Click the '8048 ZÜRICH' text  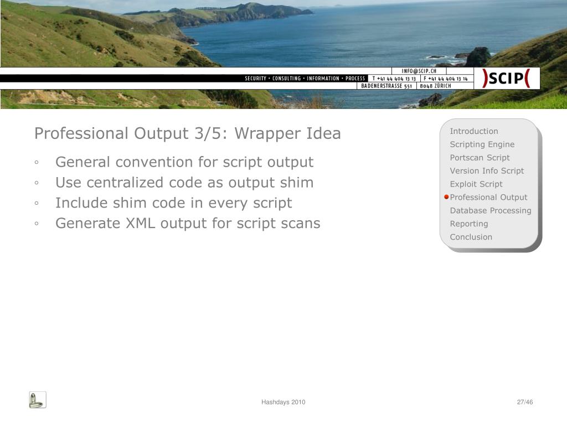point(435,86)
